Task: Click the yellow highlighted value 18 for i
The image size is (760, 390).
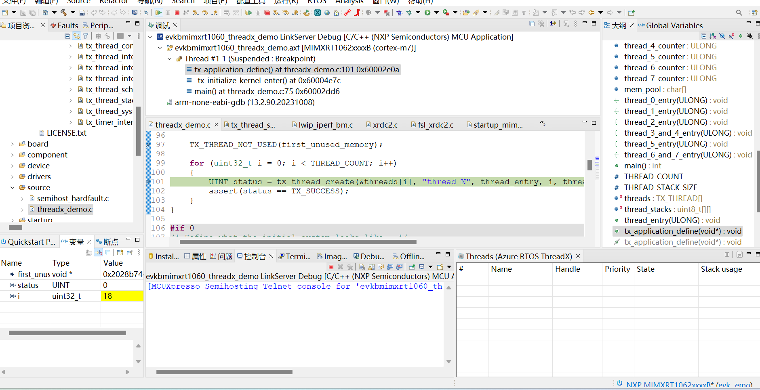Action: (122, 296)
